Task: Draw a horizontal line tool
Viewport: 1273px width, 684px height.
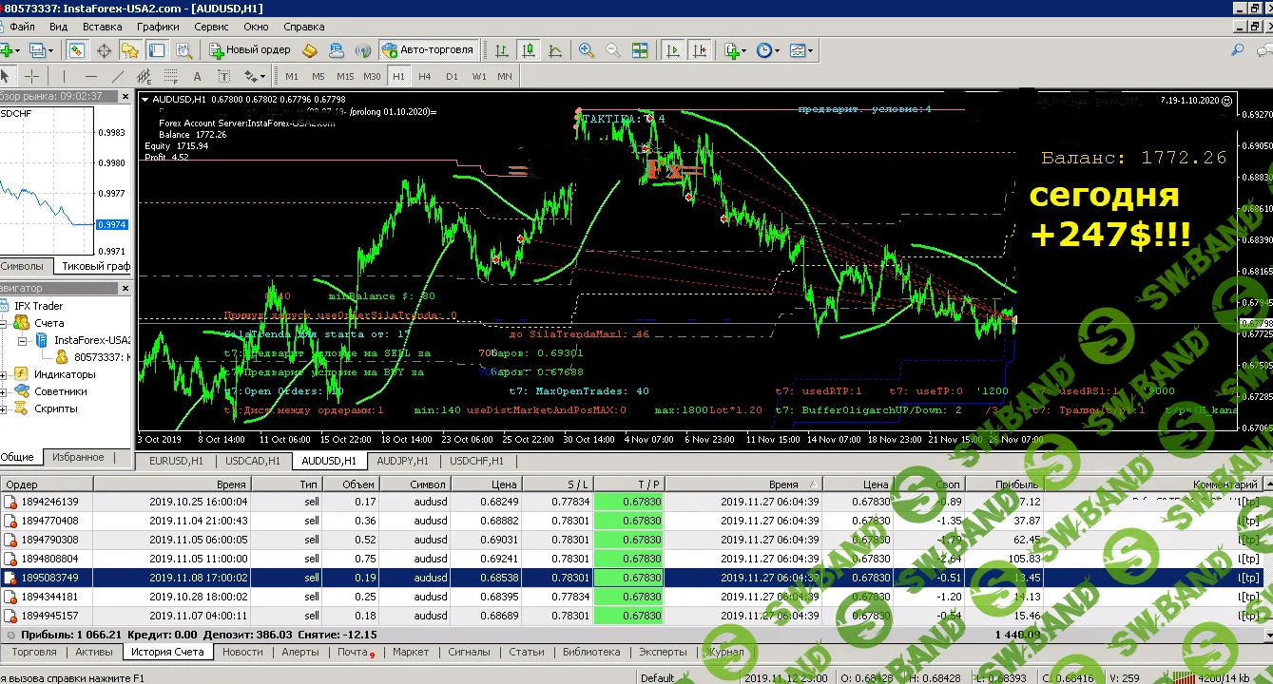Action: pyautogui.click(x=90, y=76)
